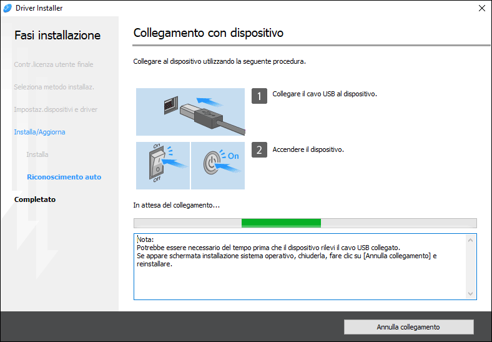
Task: Click the 'Driver Installer' window title text
Action: click(x=39, y=8)
